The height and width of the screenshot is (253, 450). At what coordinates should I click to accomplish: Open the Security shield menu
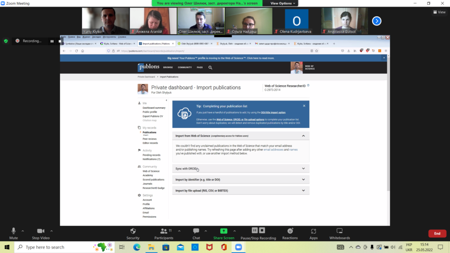pyautogui.click(x=133, y=234)
